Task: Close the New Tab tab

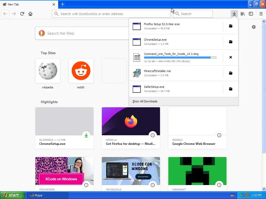Action: [x=54, y=4]
